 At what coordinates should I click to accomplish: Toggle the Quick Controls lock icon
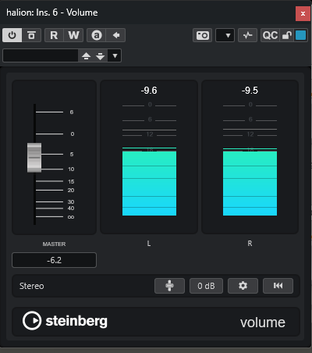click(x=287, y=35)
